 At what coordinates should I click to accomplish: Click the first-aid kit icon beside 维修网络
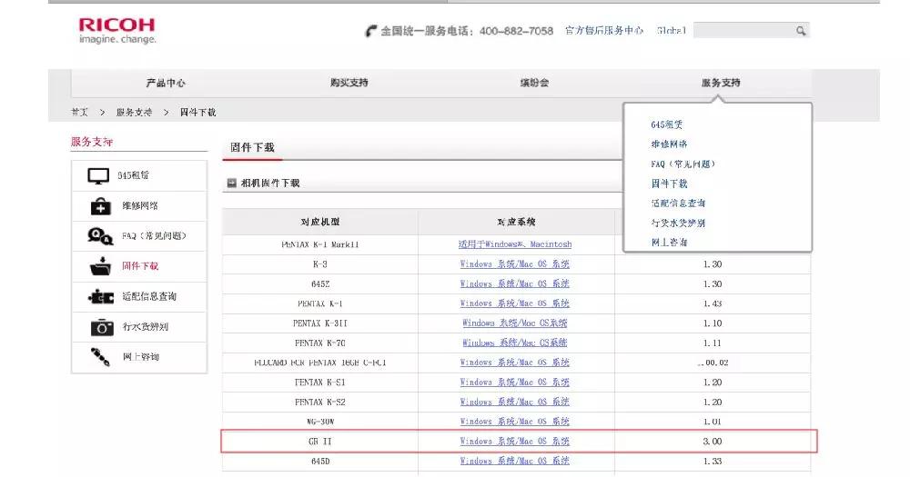pyautogui.click(x=100, y=205)
